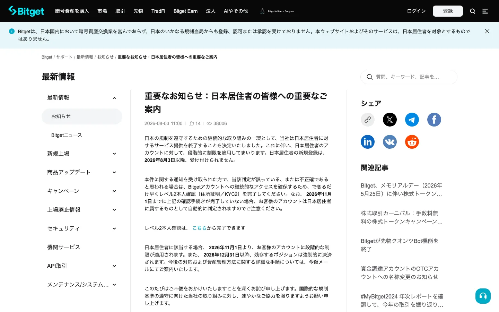
Task: Share article on Telegram
Action: (x=412, y=120)
